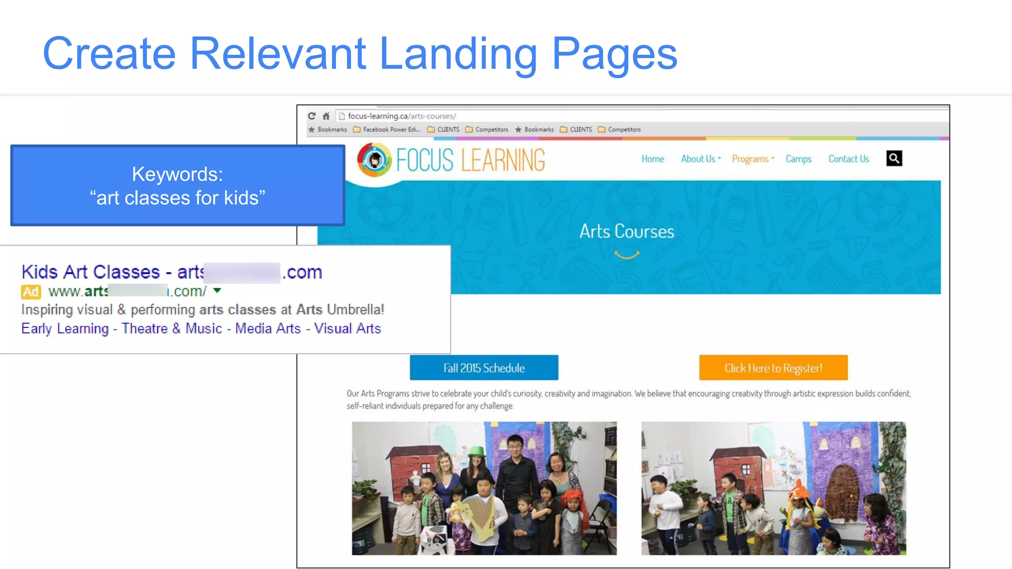The height and width of the screenshot is (569, 1012).
Task: Open the first Bookmarks star item
Action: 328,129
